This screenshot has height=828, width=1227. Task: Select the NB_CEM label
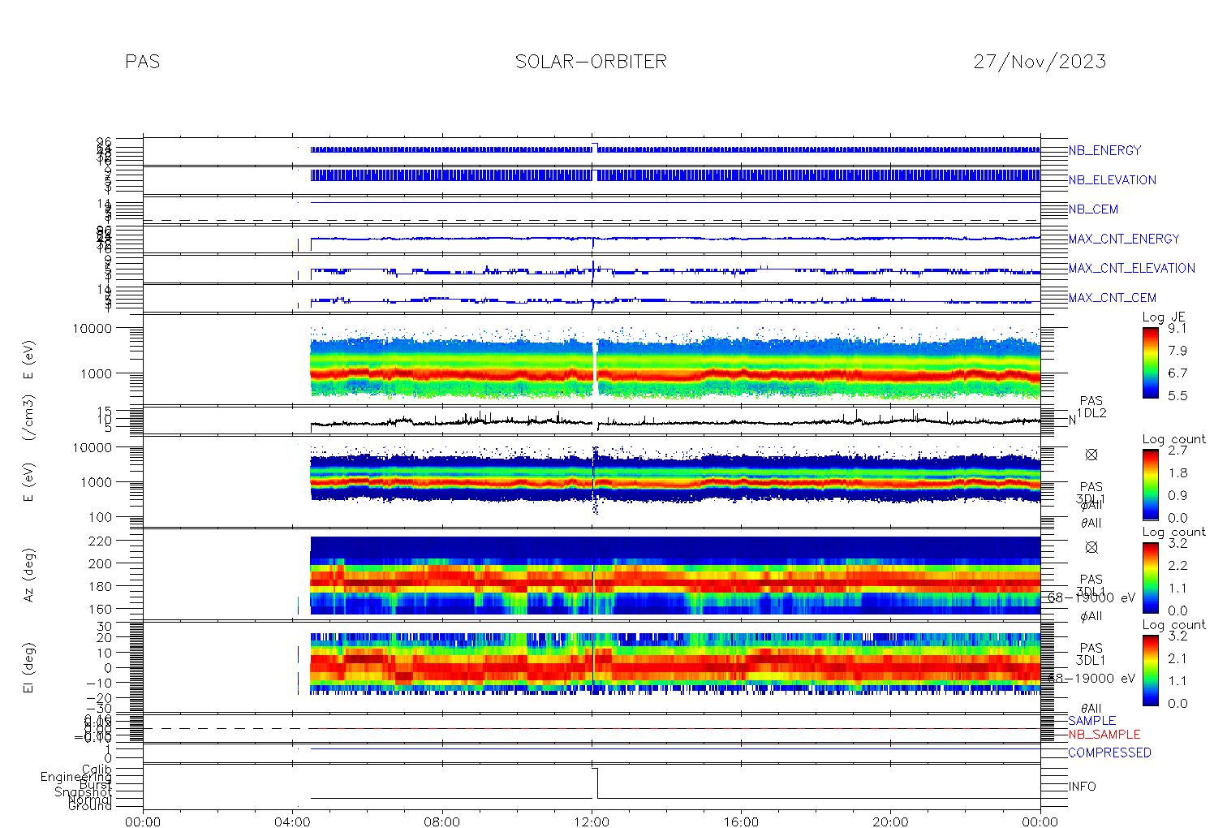pos(1093,209)
